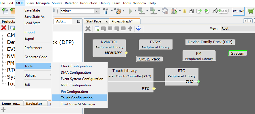
Task: Open the Production menu
Action: click(89, 3)
